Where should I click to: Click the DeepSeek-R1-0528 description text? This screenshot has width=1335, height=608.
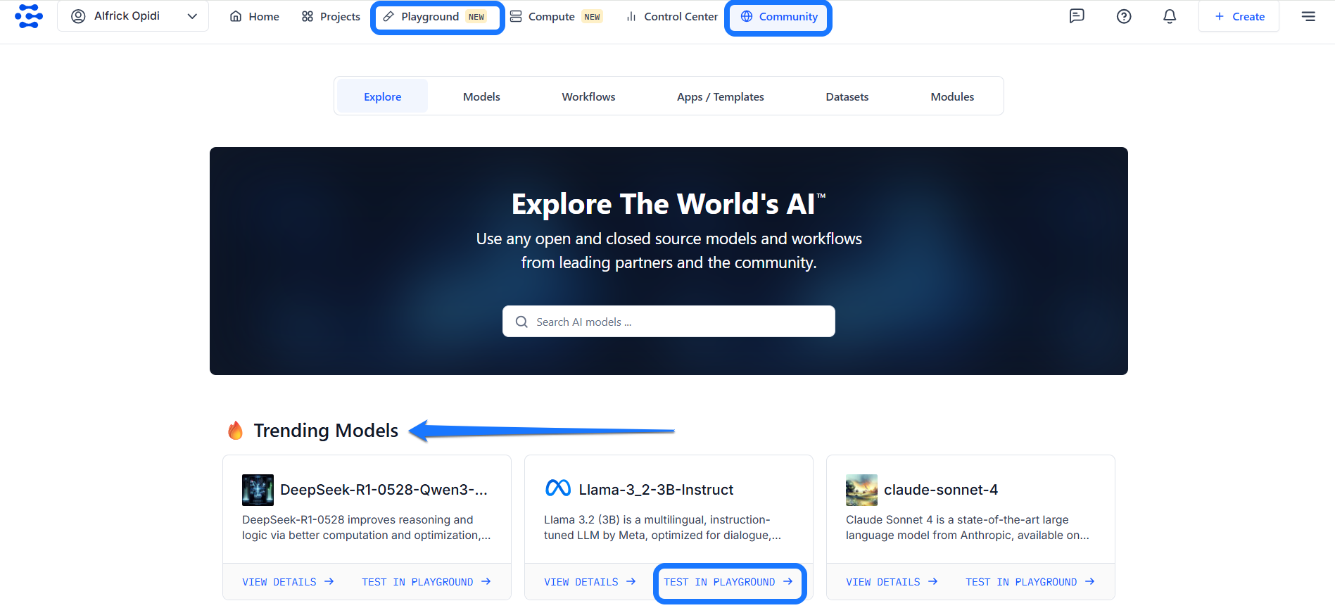point(367,528)
